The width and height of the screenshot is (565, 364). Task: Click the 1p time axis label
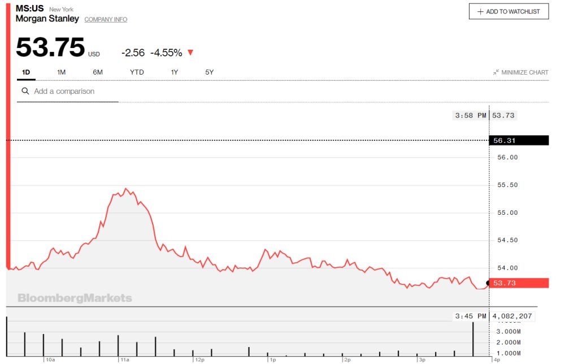click(x=273, y=359)
